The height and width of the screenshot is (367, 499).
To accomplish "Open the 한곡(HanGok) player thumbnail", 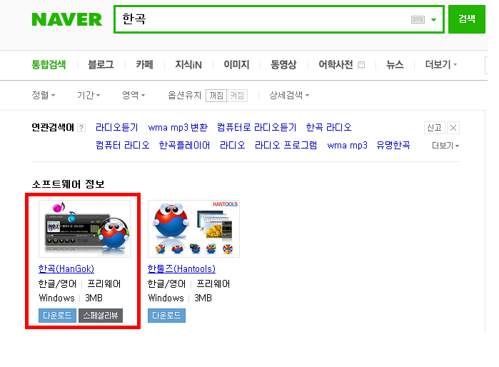I will click(84, 228).
